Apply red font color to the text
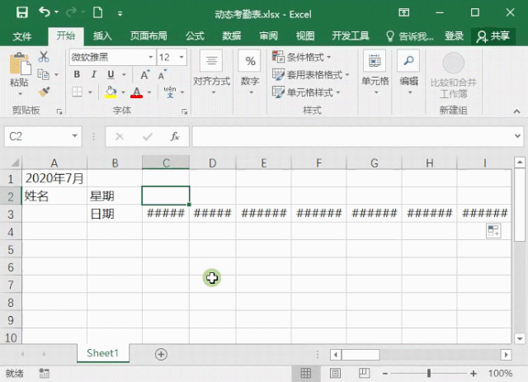The image size is (528, 382). [x=136, y=92]
